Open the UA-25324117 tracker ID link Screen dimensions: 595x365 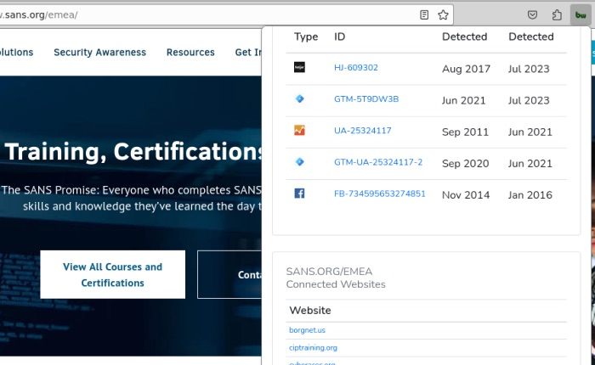pyautogui.click(x=362, y=131)
